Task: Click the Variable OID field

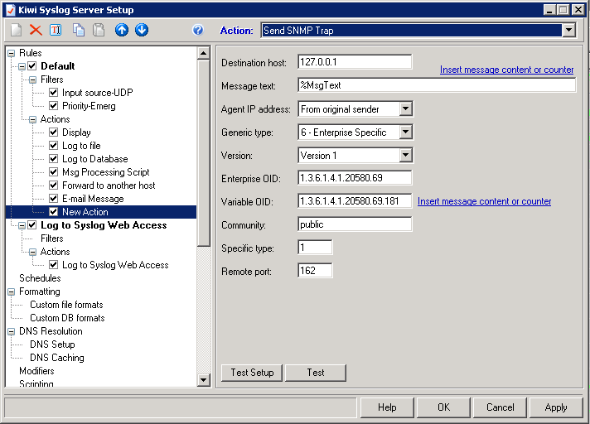Action: (355, 201)
